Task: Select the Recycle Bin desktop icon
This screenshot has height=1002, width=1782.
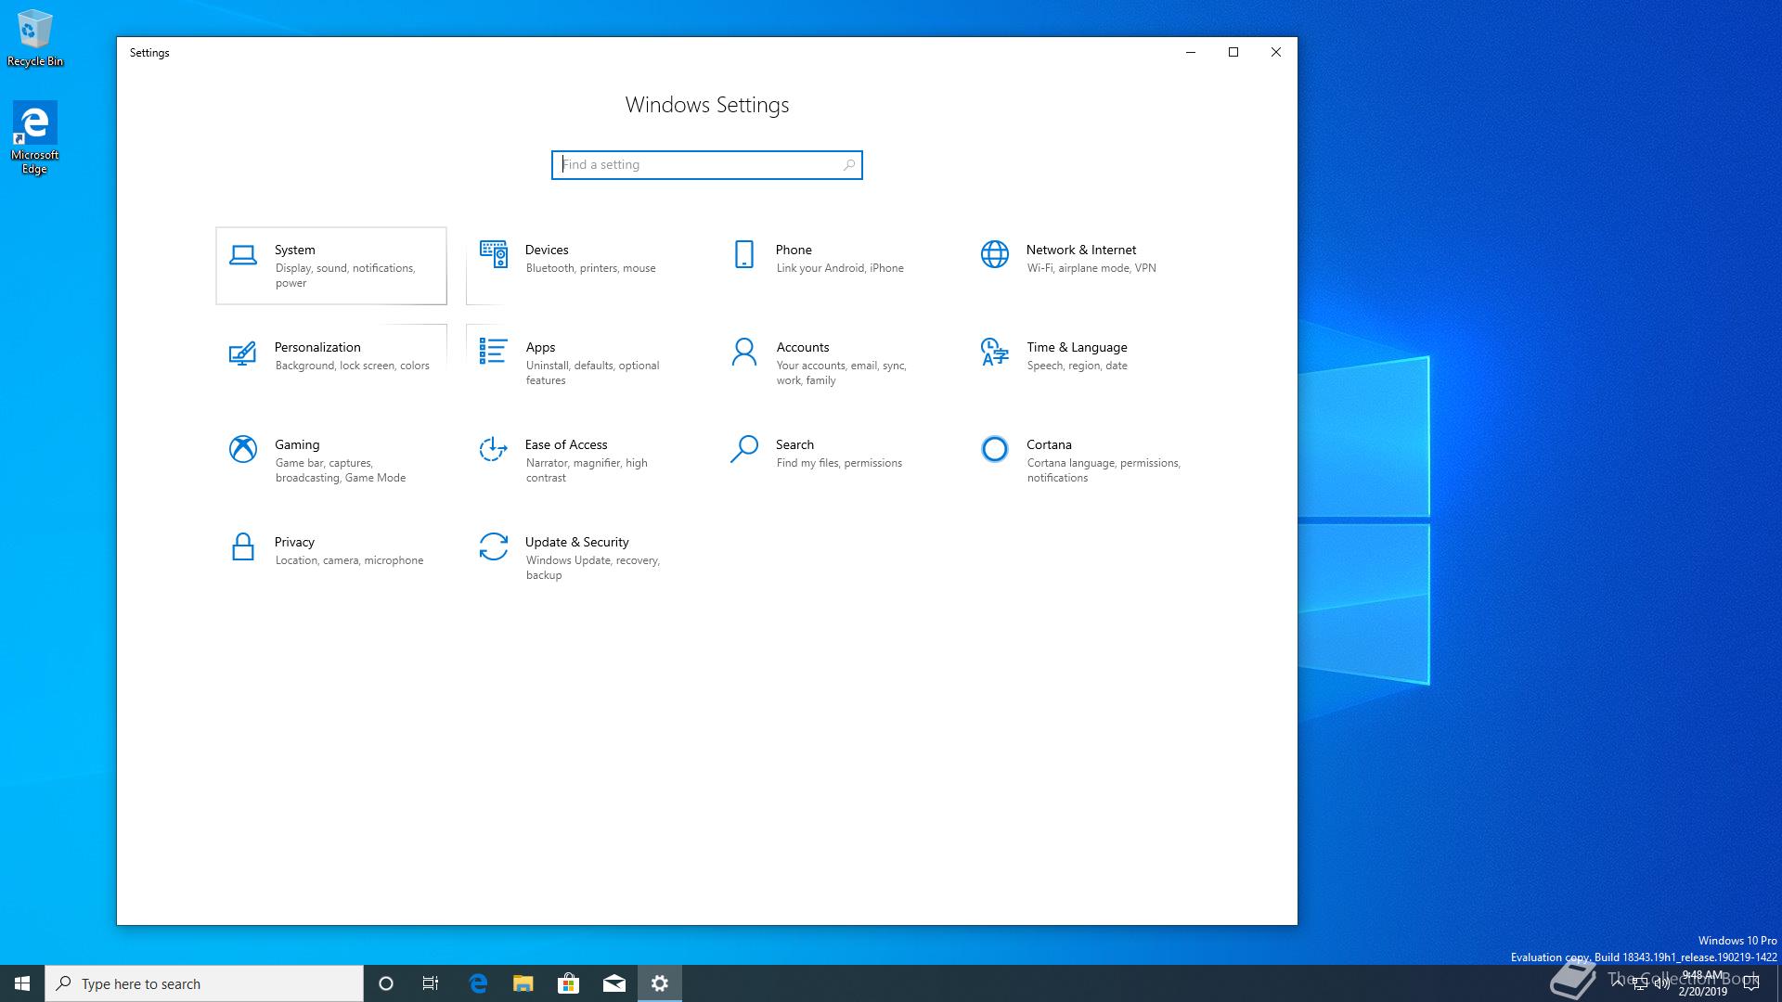Action: (x=35, y=38)
